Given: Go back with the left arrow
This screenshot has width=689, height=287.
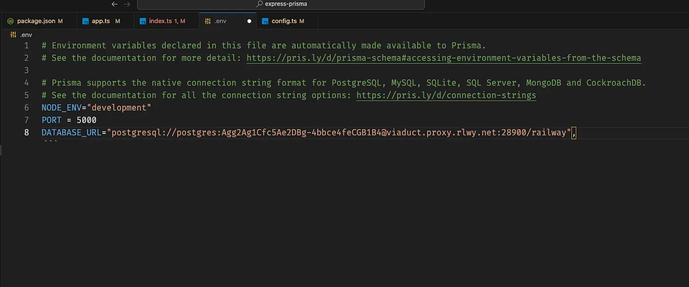Looking at the screenshot, I should coord(115,4).
